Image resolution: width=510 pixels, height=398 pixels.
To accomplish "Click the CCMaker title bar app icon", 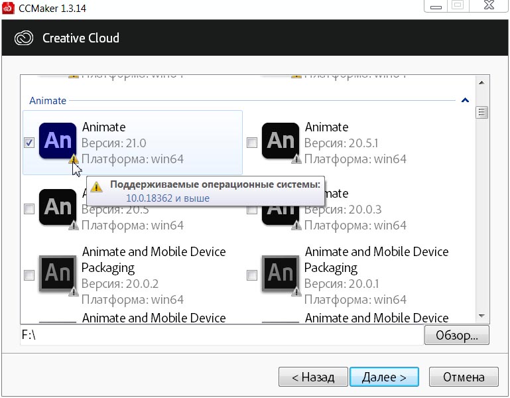I will (8, 8).
